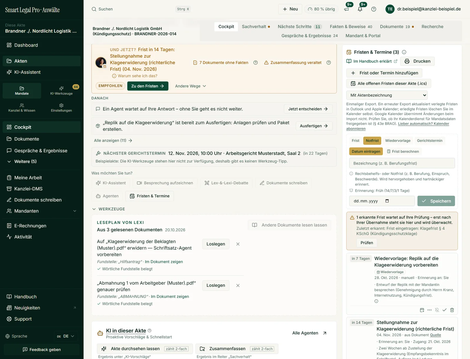Click the Suchen search field
This screenshot has height=359, width=470.
click(x=141, y=9)
